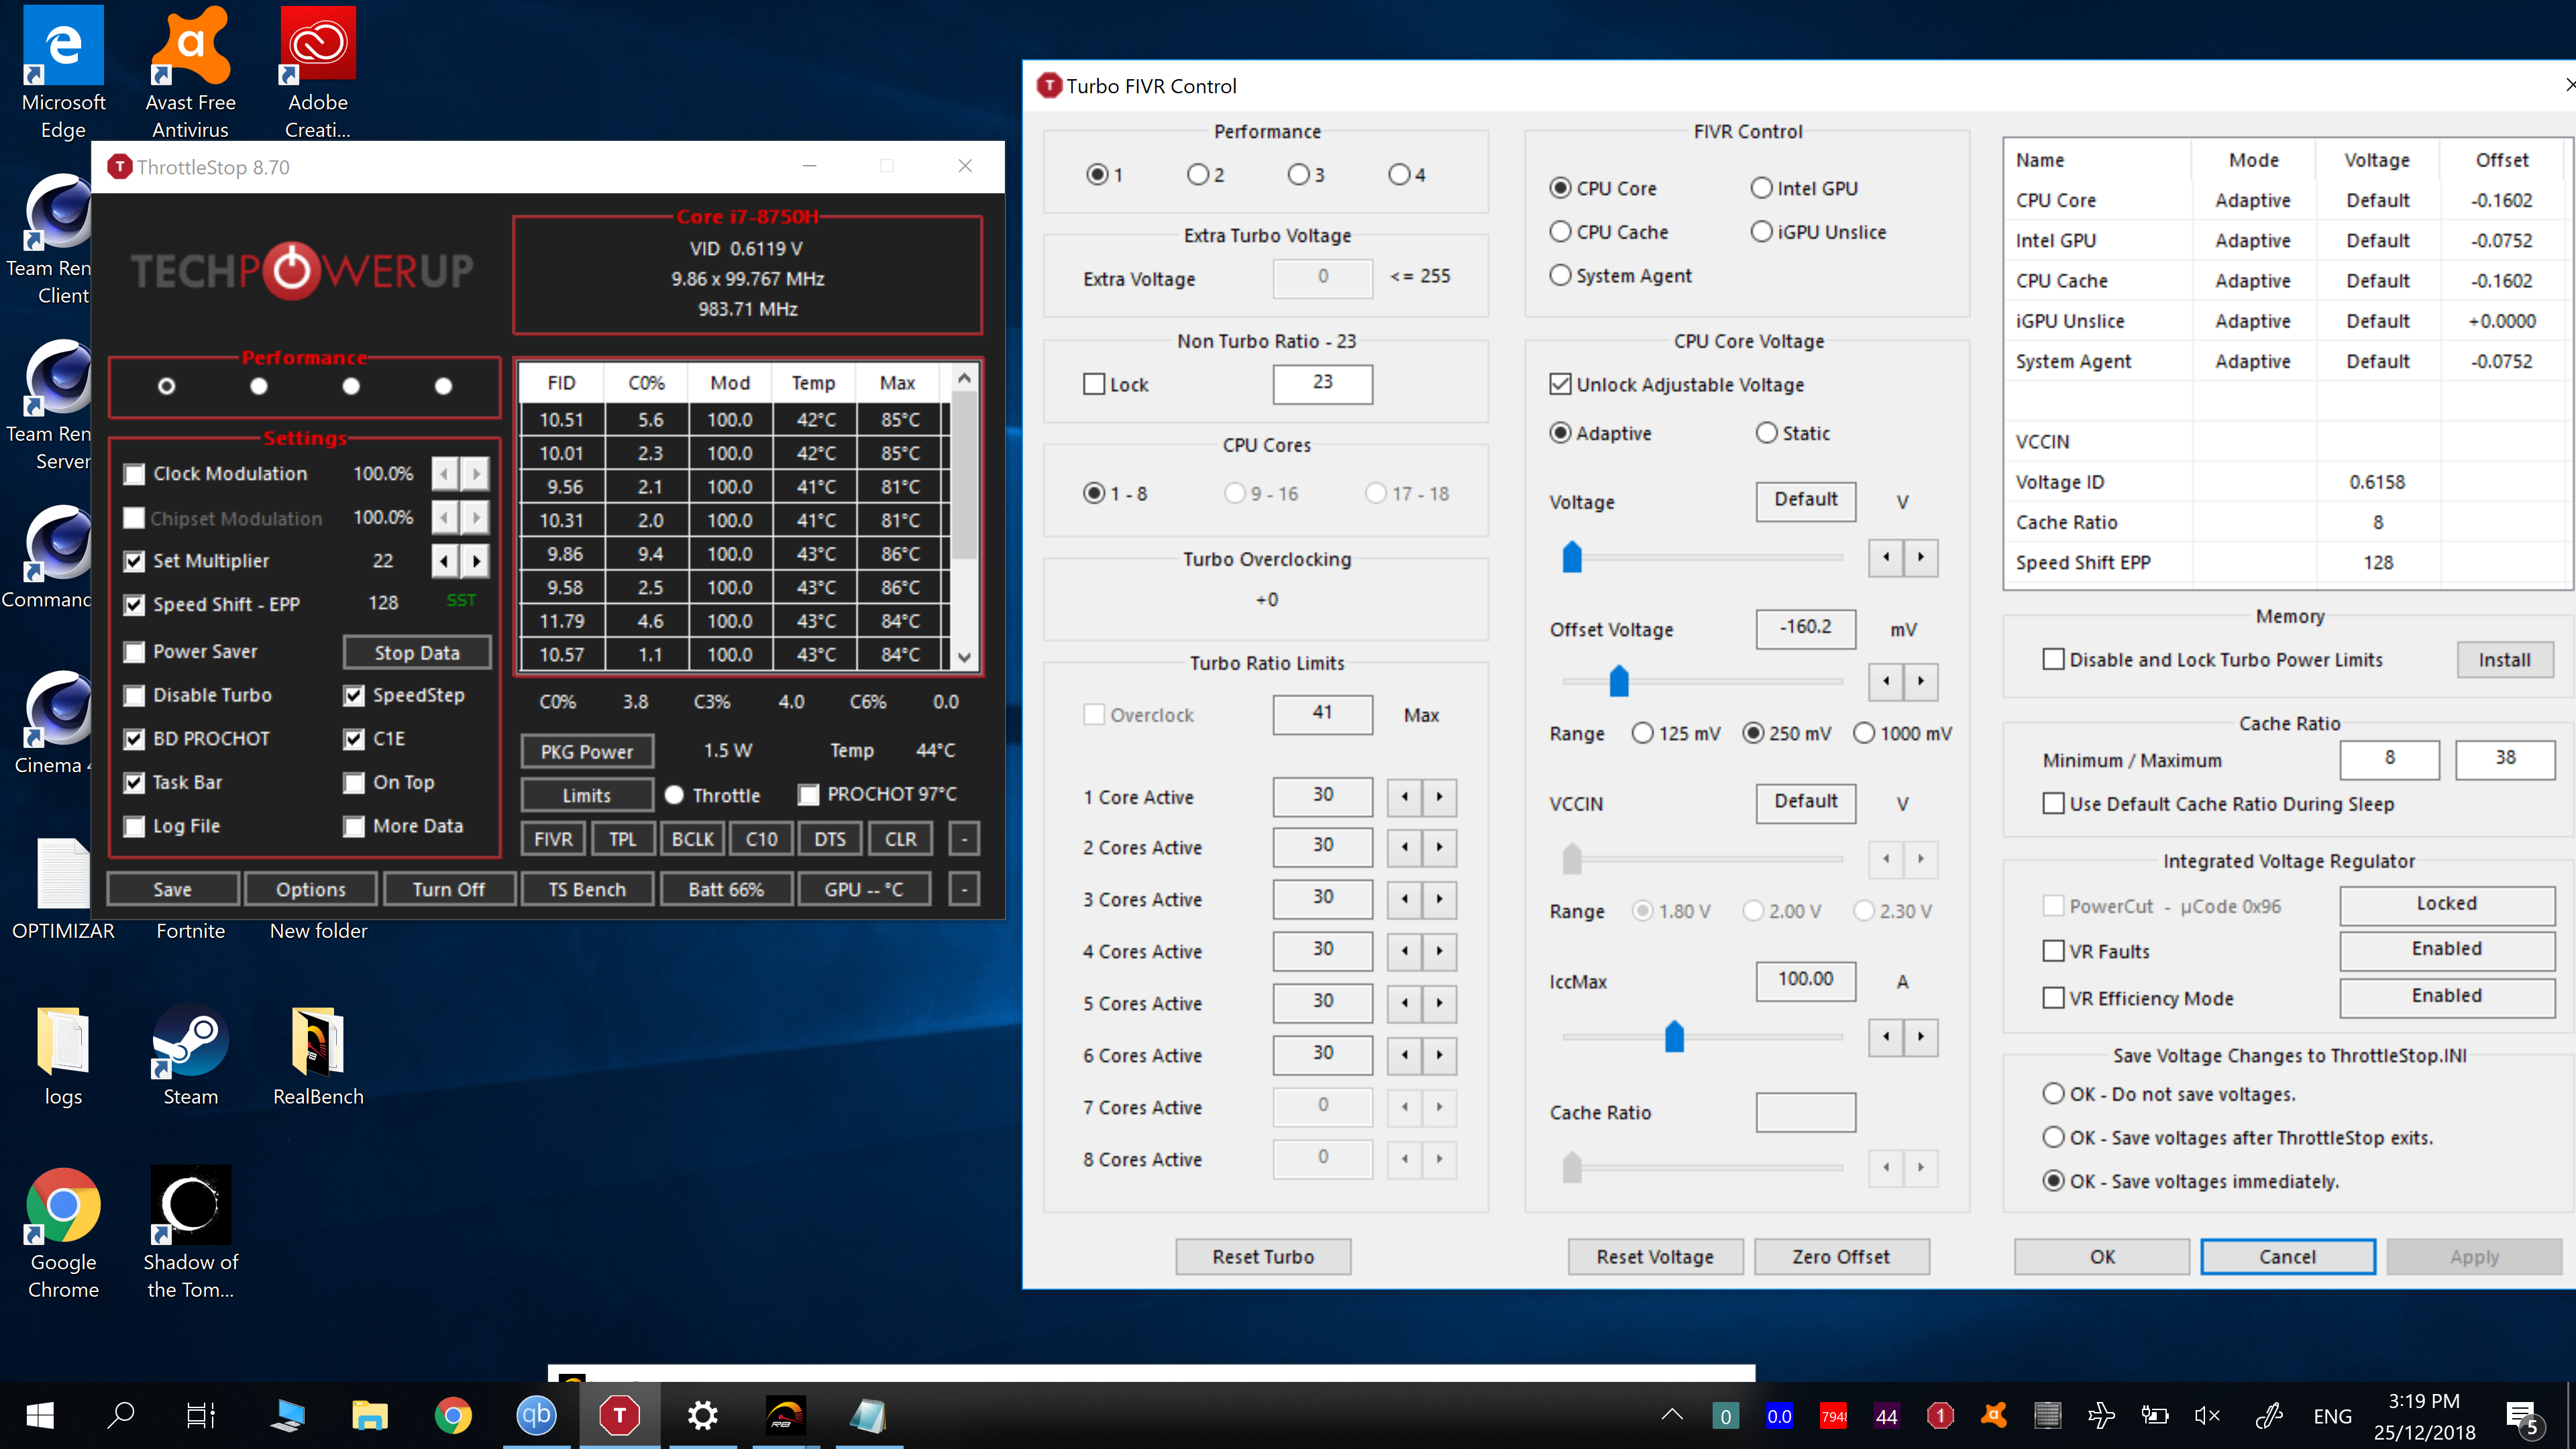Open Steam desktop shortcut
Screen dimensions: 2576x1449
(x=190, y=1055)
